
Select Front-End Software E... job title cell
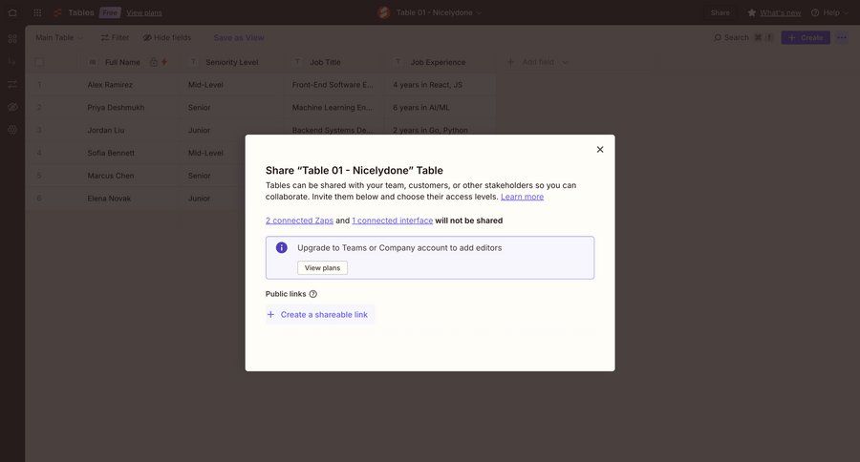[334, 85]
